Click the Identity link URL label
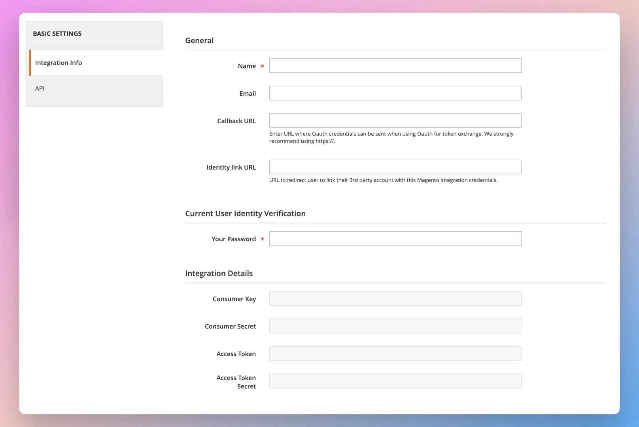The width and height of the screenshot is (639, 427). pyautogui.click(x=231, y=167)
